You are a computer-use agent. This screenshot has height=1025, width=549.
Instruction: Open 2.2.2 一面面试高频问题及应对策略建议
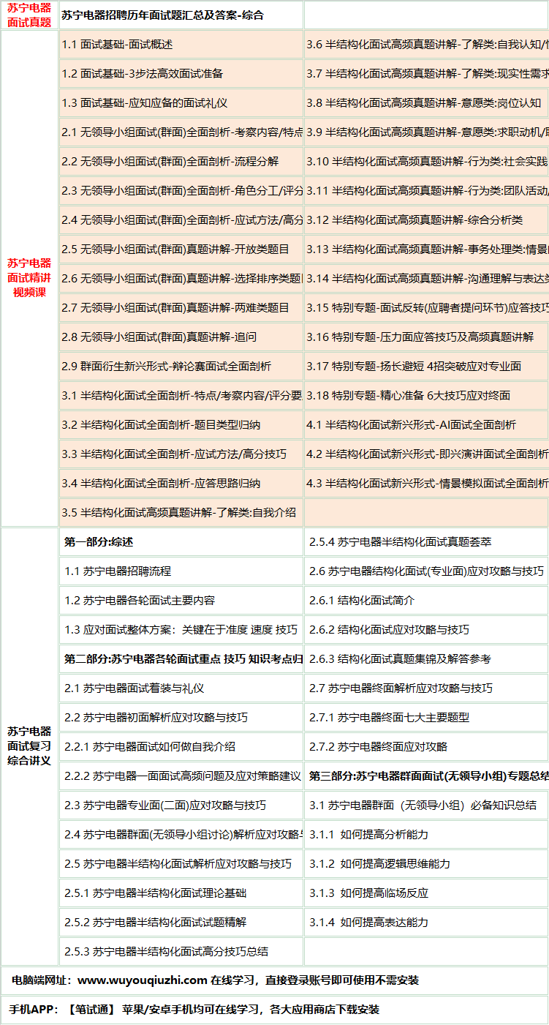click(x=181, y=776)
